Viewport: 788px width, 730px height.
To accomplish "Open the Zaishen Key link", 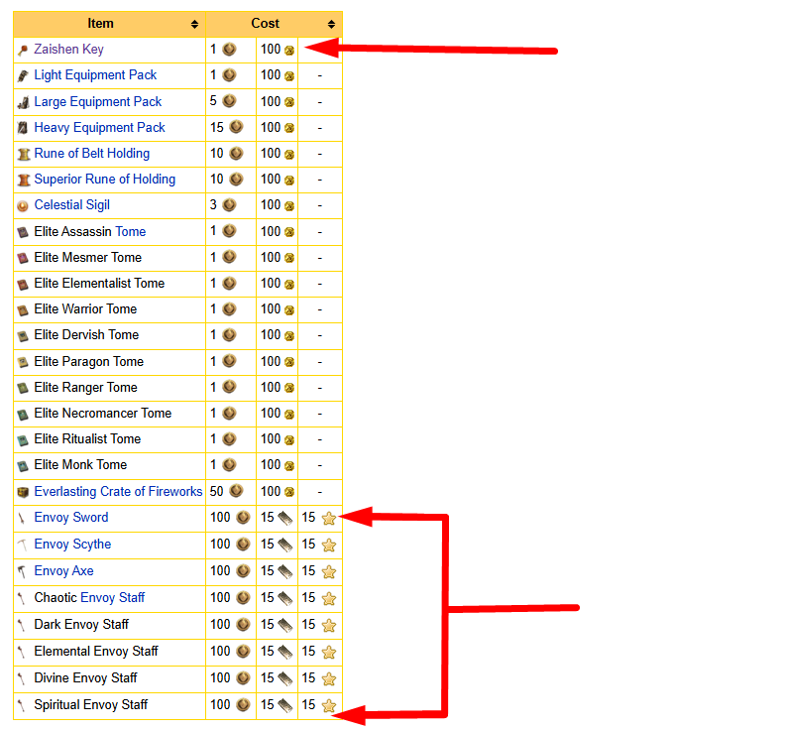I will [x=68, y=50].
